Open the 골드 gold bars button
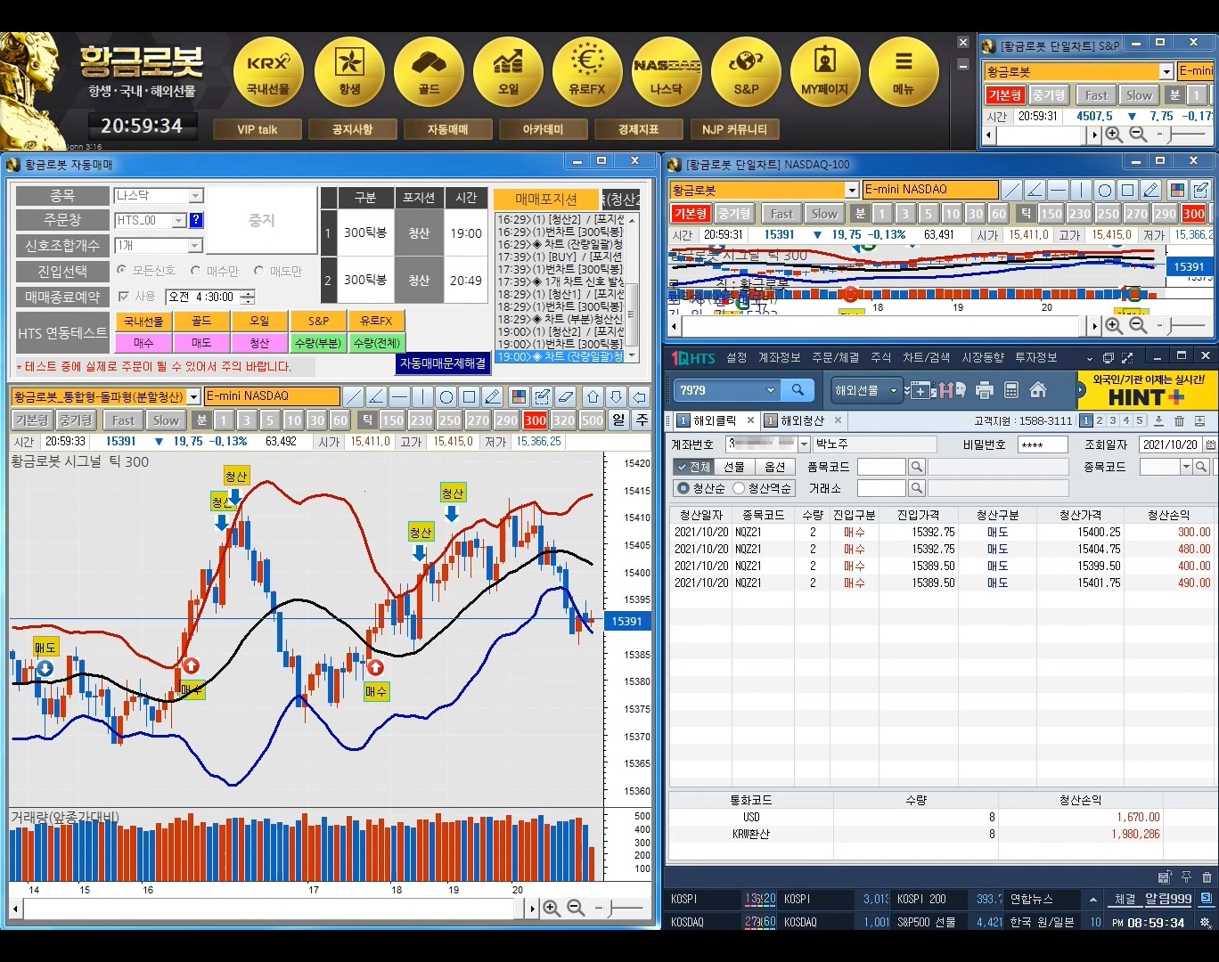Viewport: 1219px width, 962px height. [429, 73]
